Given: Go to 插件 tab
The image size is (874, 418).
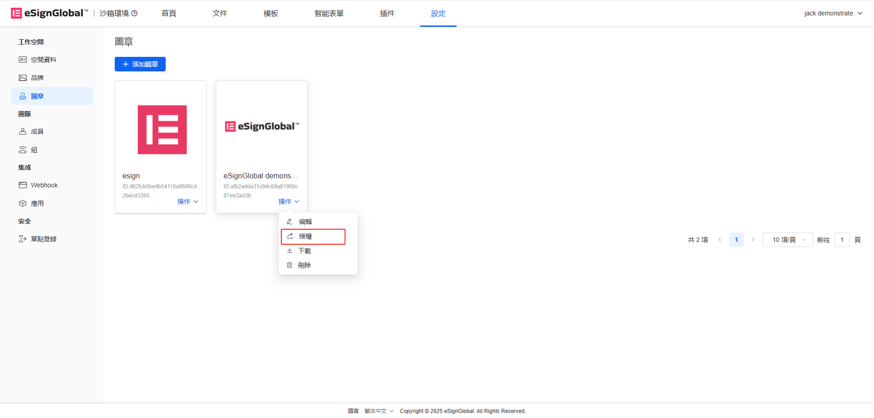Looking at the screenshot, I should (x=387, y=14).
